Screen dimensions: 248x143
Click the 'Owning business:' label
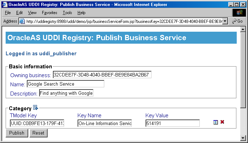pyautogui.click(x=31, y=75)
